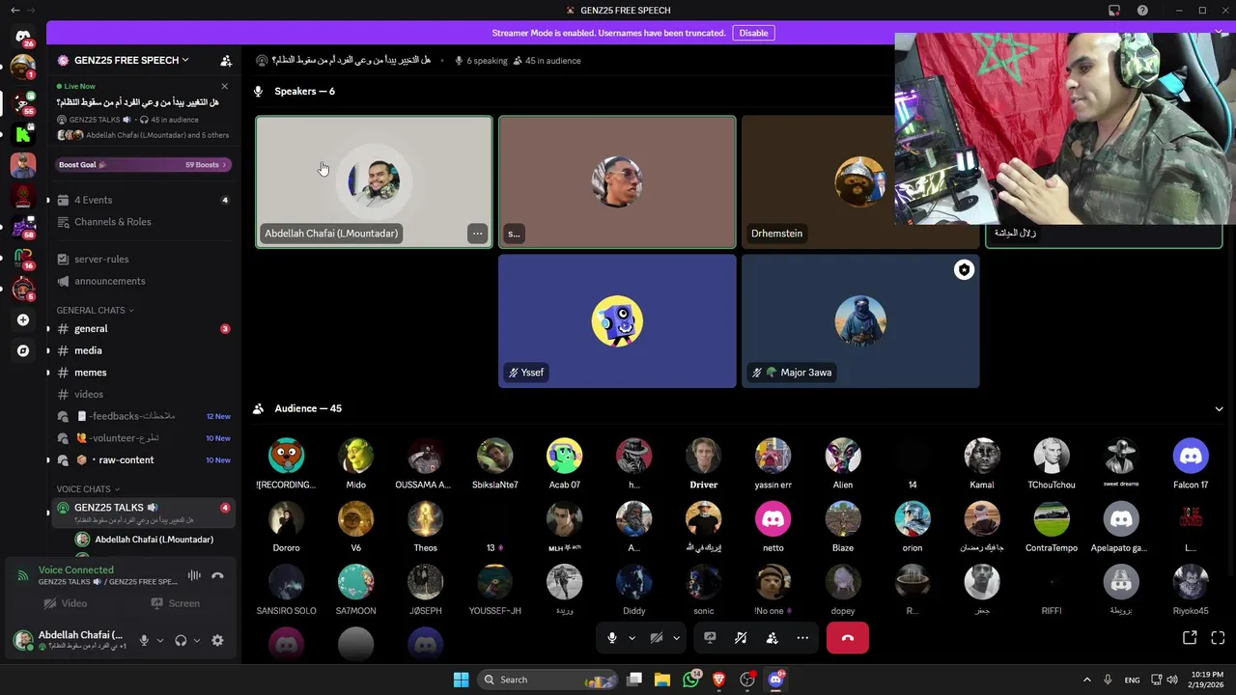Viewport: 1236px width, 695px height.
Task: Click ENG language indicator in taskbar
Action: point(1132,680)
